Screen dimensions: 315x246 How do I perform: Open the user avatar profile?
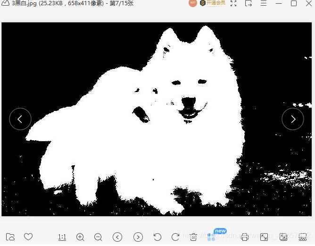coord(192,3)
